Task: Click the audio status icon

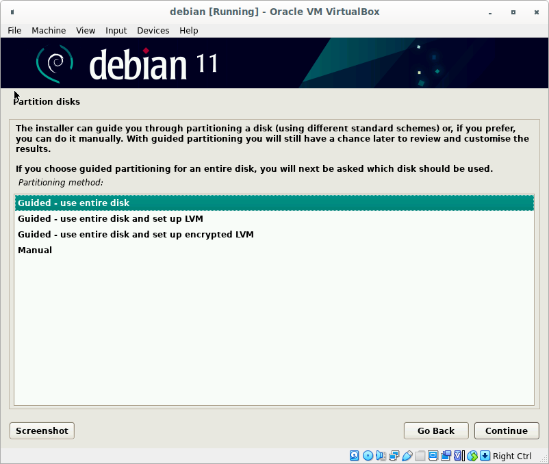Action: pos(381,456)
